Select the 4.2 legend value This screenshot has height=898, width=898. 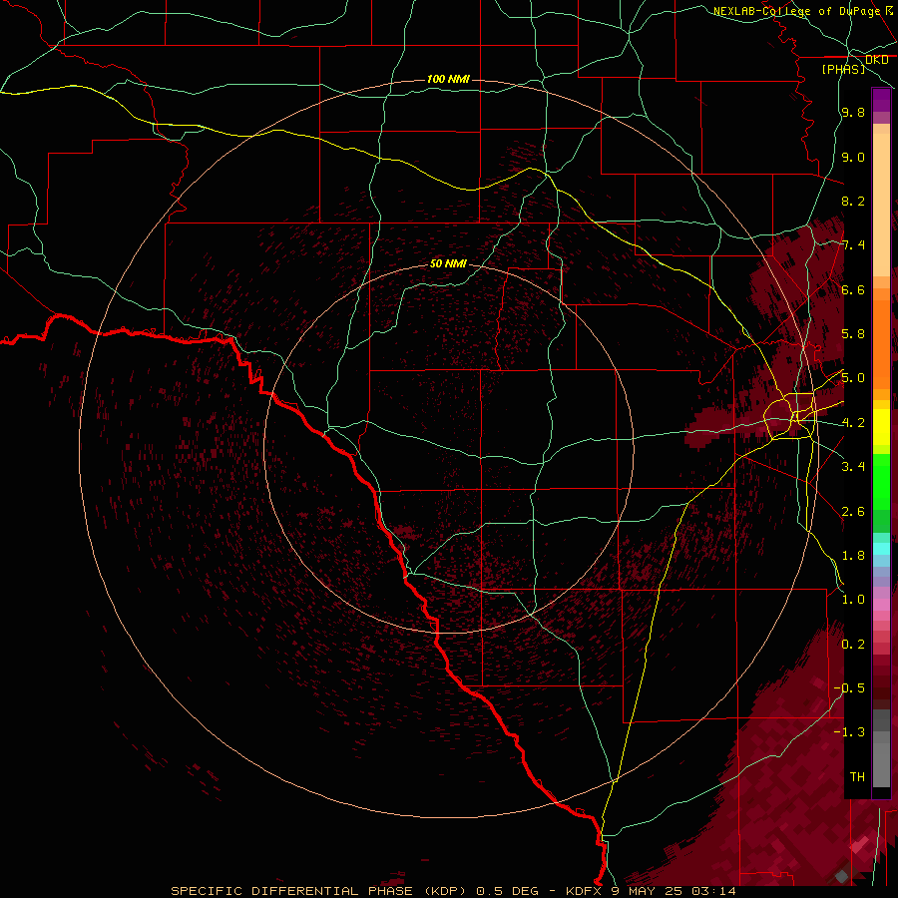853,423
